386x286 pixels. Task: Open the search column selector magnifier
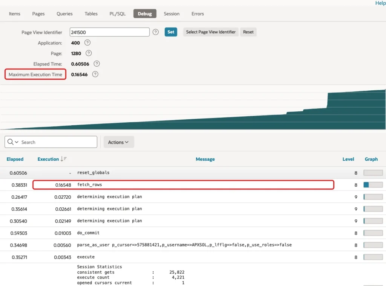[x=13, y=142]
